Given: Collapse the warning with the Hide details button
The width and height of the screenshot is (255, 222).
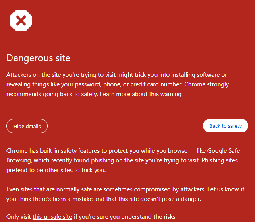Looking at the screenshot, I should click(27, 126).
